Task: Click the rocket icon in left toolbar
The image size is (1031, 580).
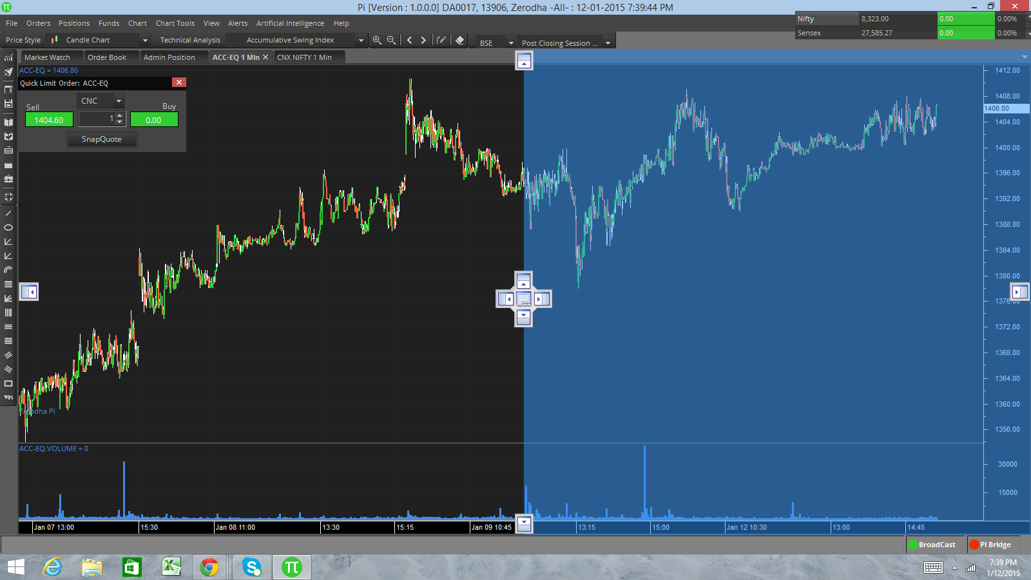Action: (x=8, y=72)
